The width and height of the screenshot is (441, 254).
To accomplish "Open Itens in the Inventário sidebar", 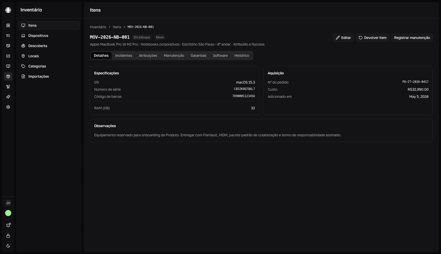I will 49,25.
